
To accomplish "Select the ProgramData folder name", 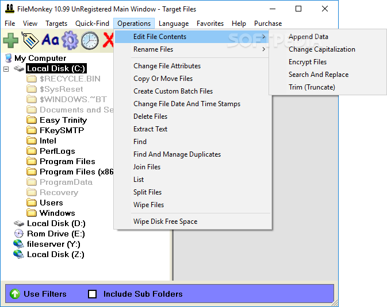I will [x=66, y=182].
